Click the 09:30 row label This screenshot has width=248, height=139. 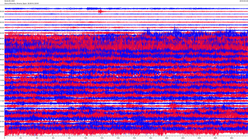[2, 60]
